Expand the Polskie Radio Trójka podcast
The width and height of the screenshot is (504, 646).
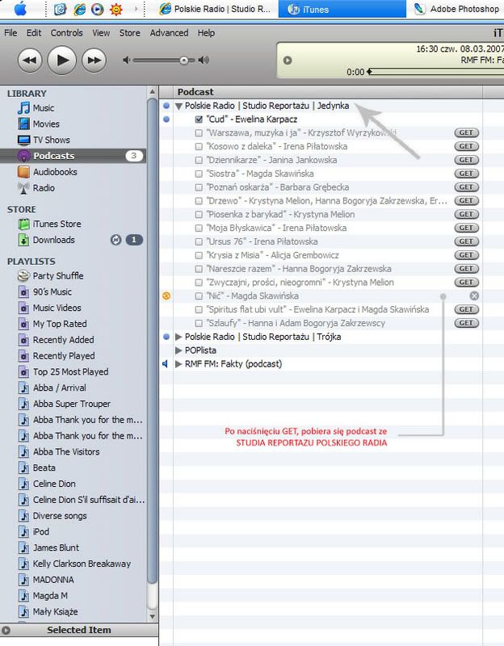click(x=178, y=337)
